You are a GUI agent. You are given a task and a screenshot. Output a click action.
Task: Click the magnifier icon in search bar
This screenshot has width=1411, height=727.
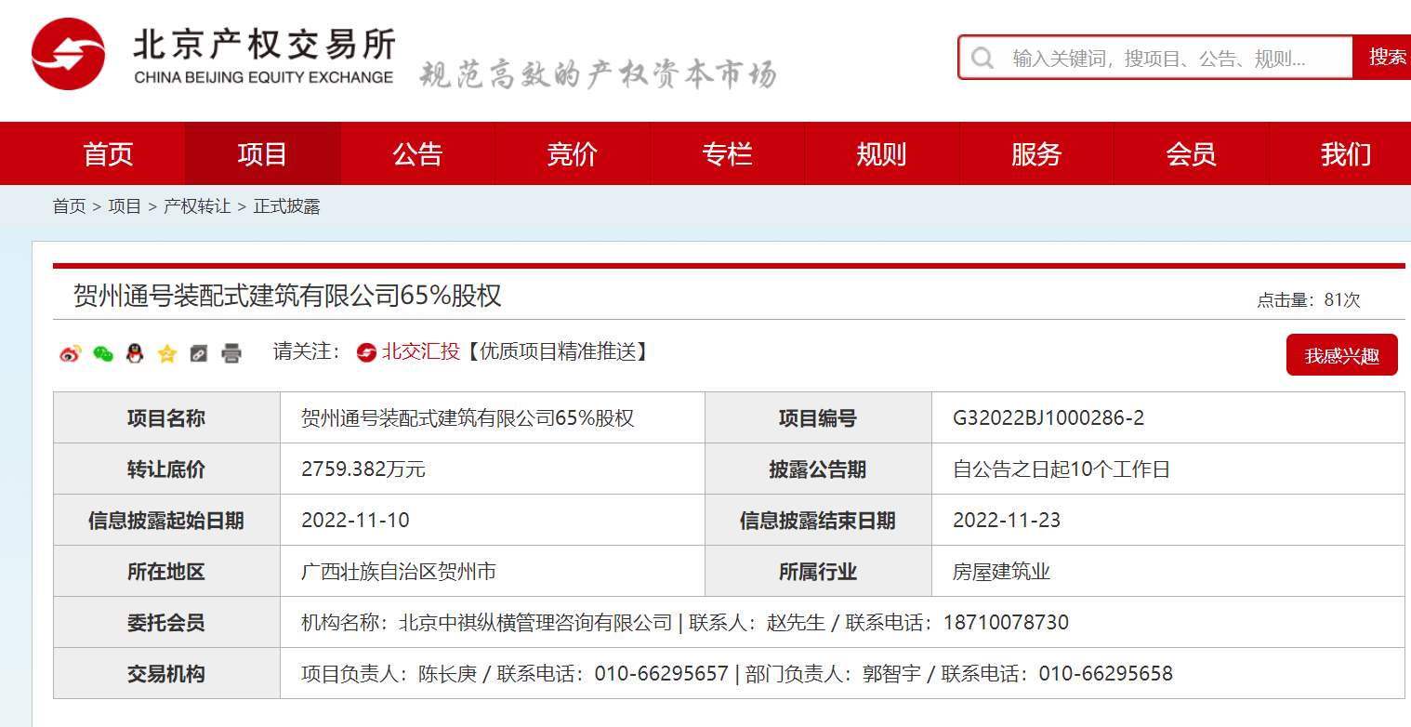(982, 57)
